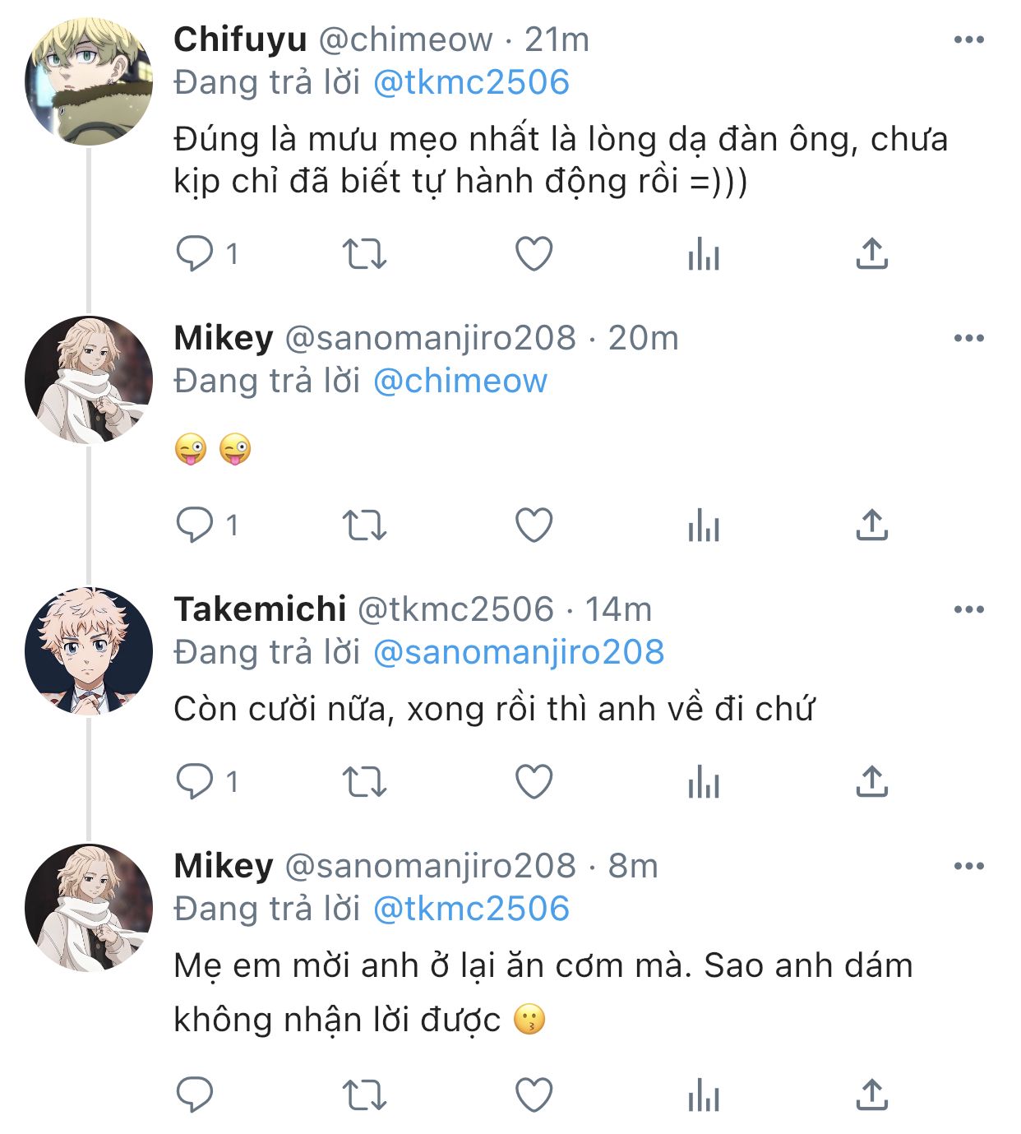Reply to Takemichi's tweet

[x=195, y=781]
